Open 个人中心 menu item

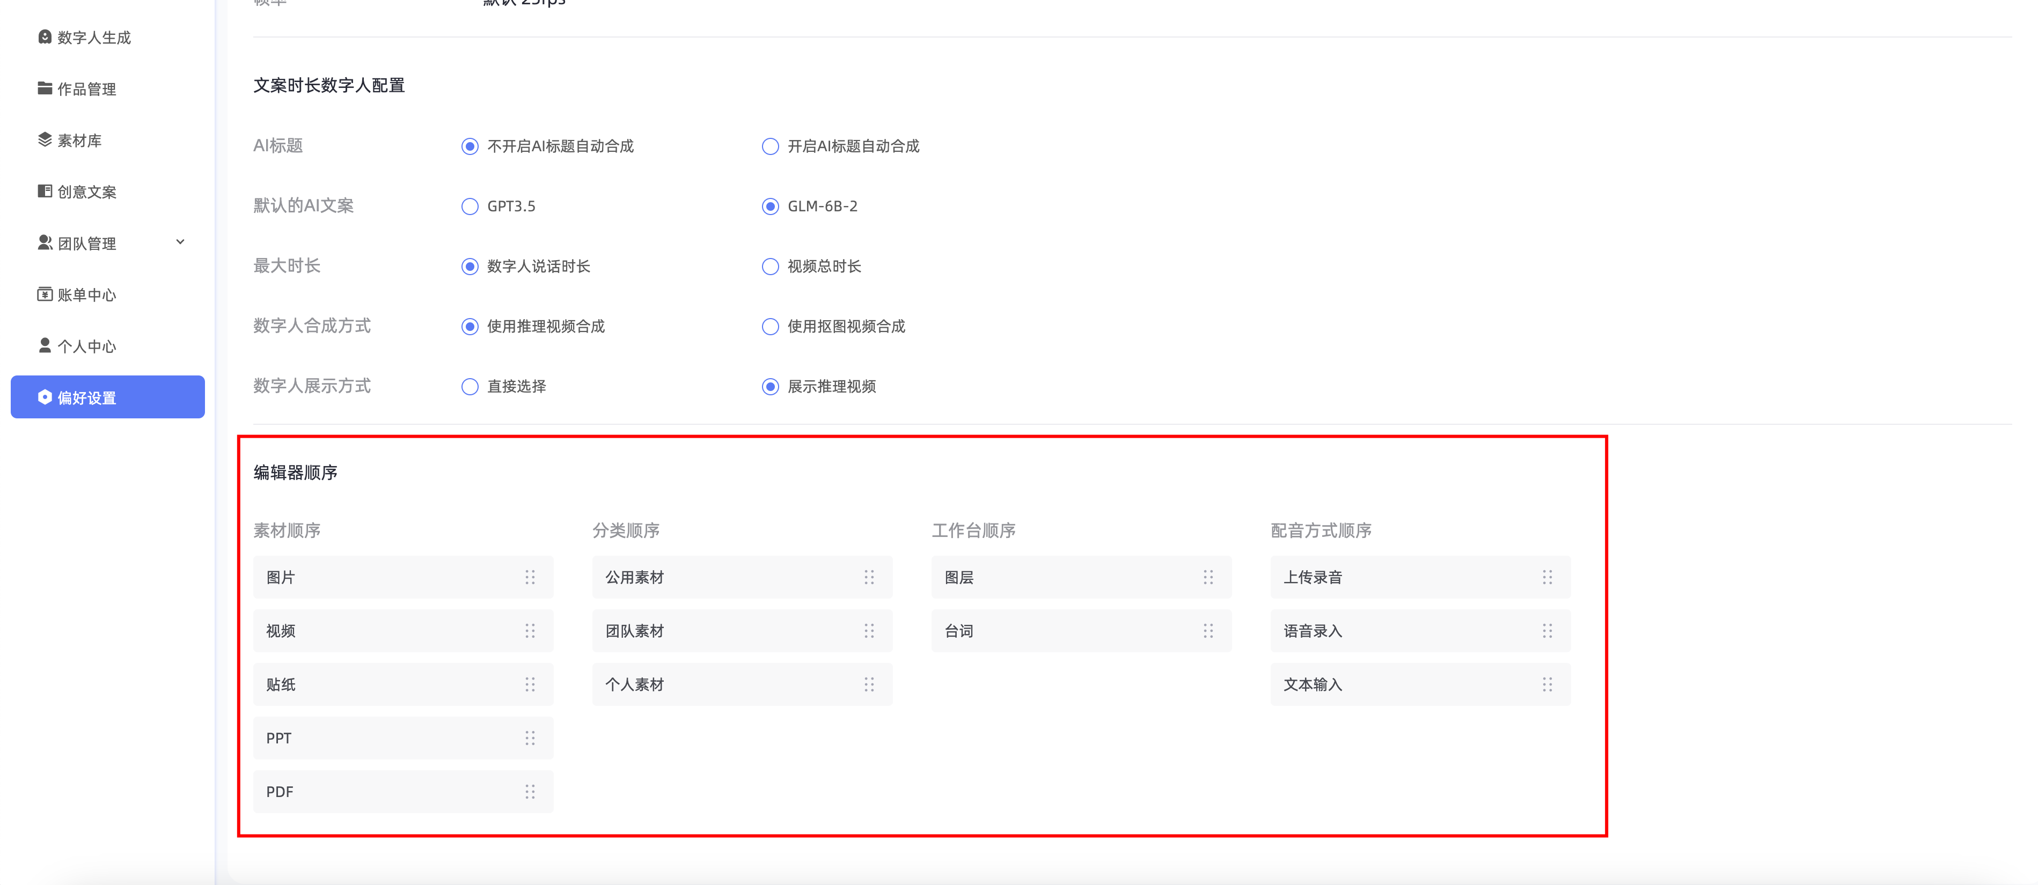108,345
